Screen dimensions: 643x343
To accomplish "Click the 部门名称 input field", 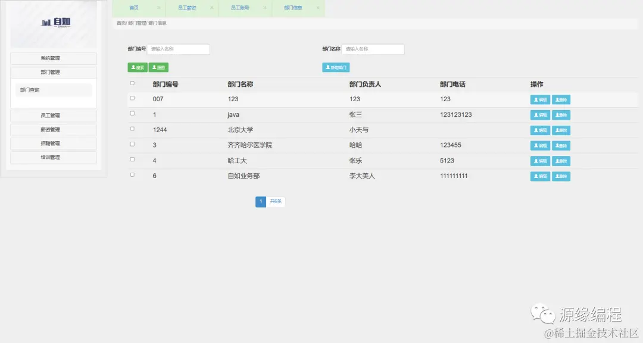I will [373, 49].
